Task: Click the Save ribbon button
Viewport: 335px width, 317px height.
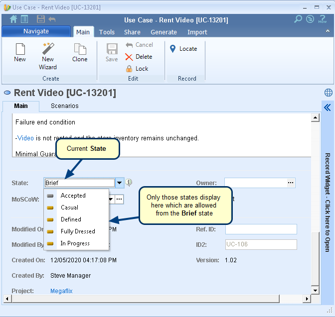Action: [x=112, y=52]
